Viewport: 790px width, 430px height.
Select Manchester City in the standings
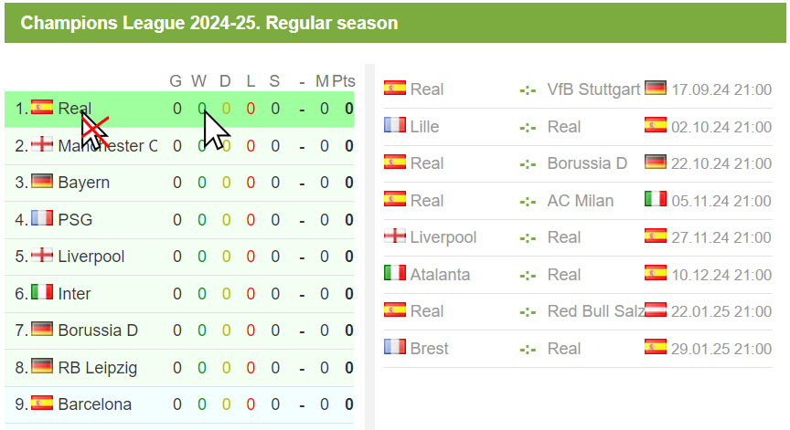click(179, 146)
